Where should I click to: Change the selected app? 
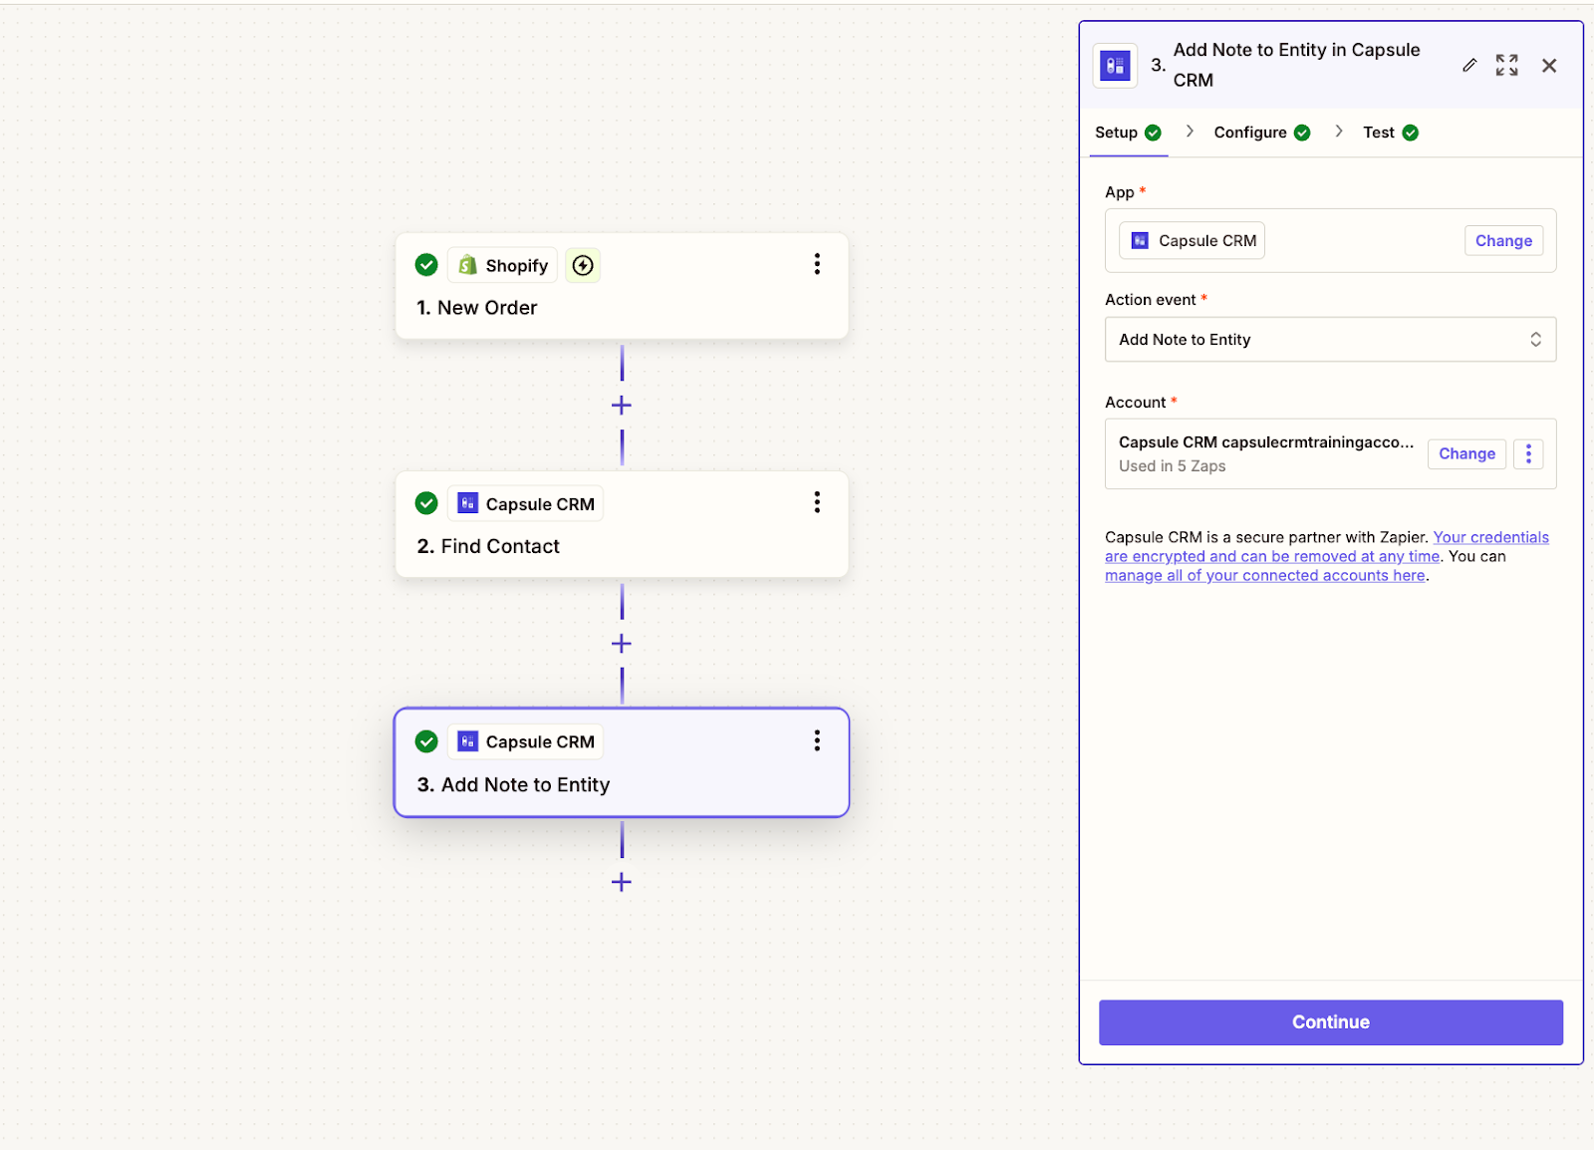[x=1503, y=240]
